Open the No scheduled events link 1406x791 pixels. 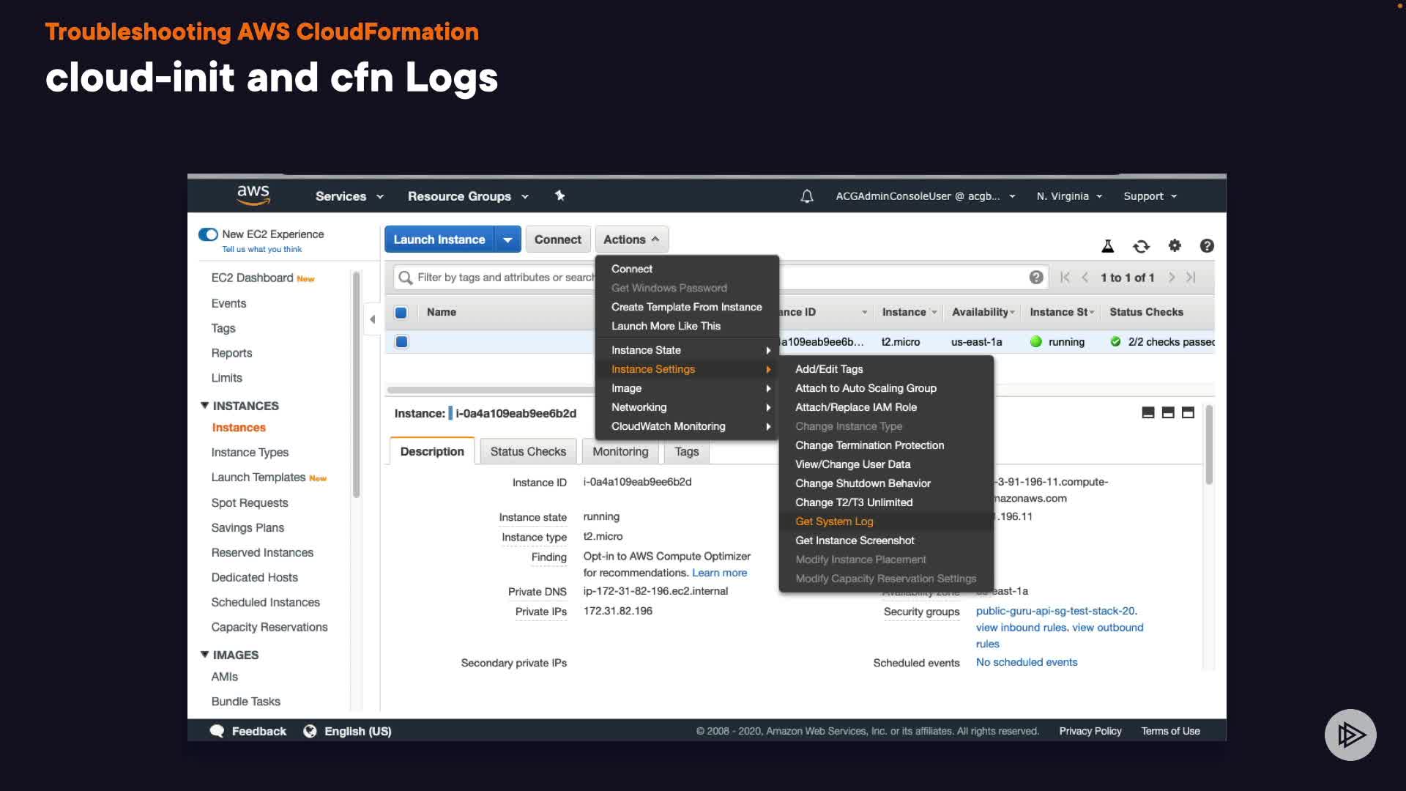(1026, 662)
